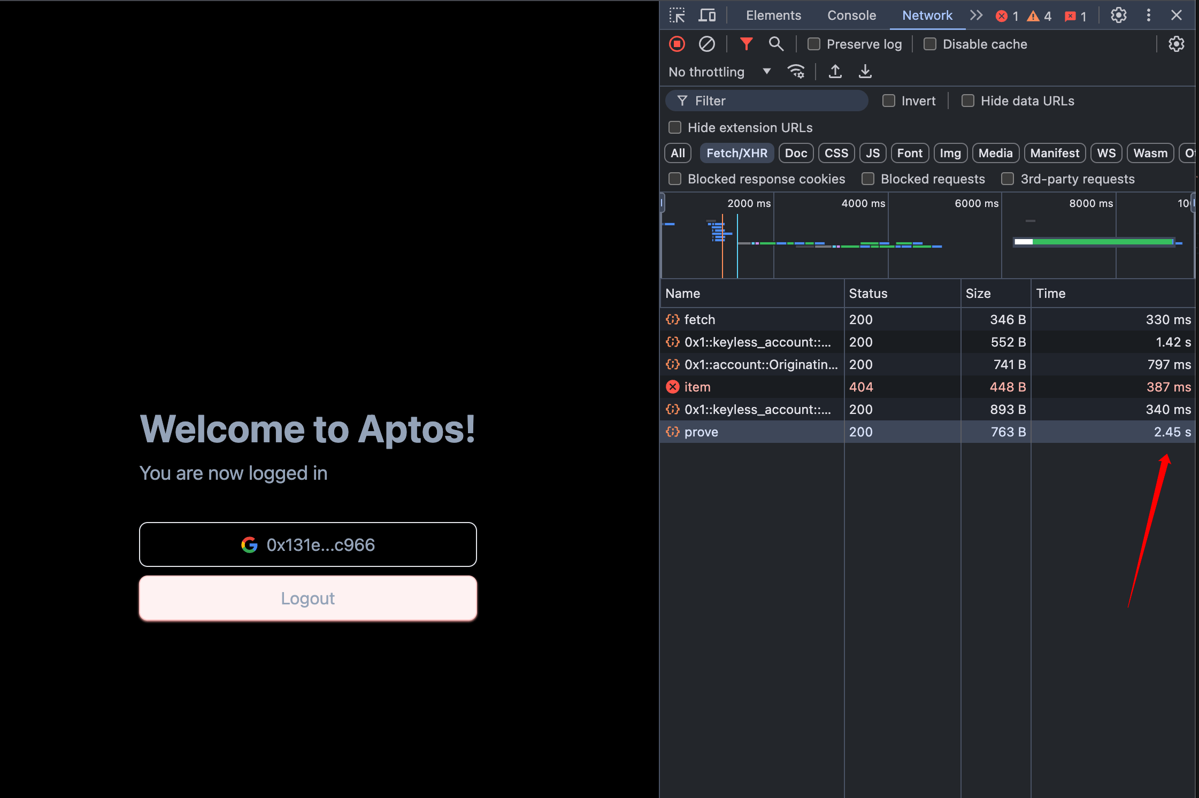Click the left timeline overview handle
This screenshot has height=798, width=1199.
click(662, 203)
